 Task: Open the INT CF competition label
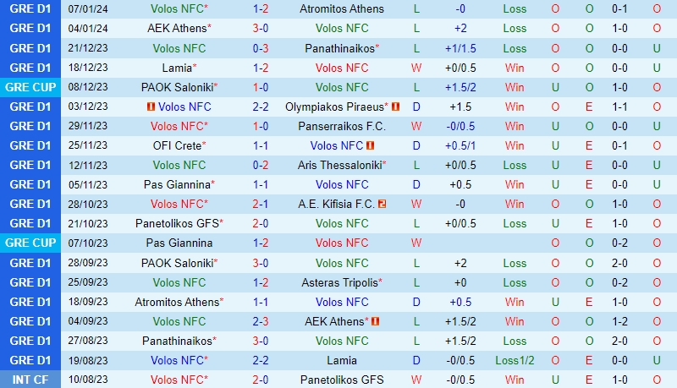(30, 380)
